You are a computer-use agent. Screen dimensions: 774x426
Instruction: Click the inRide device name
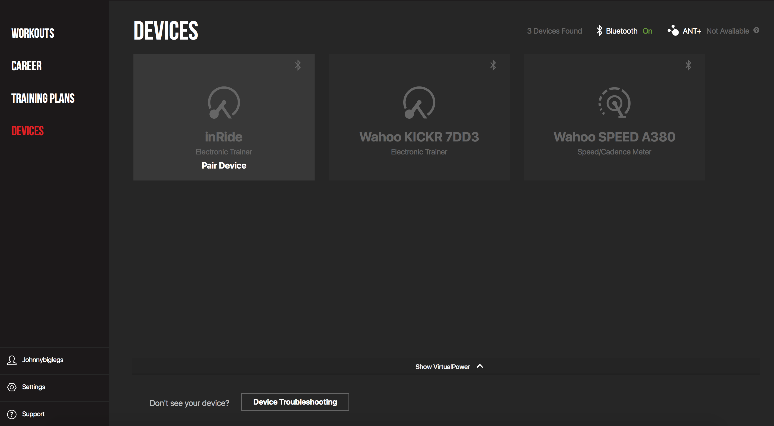pos(224,137)
